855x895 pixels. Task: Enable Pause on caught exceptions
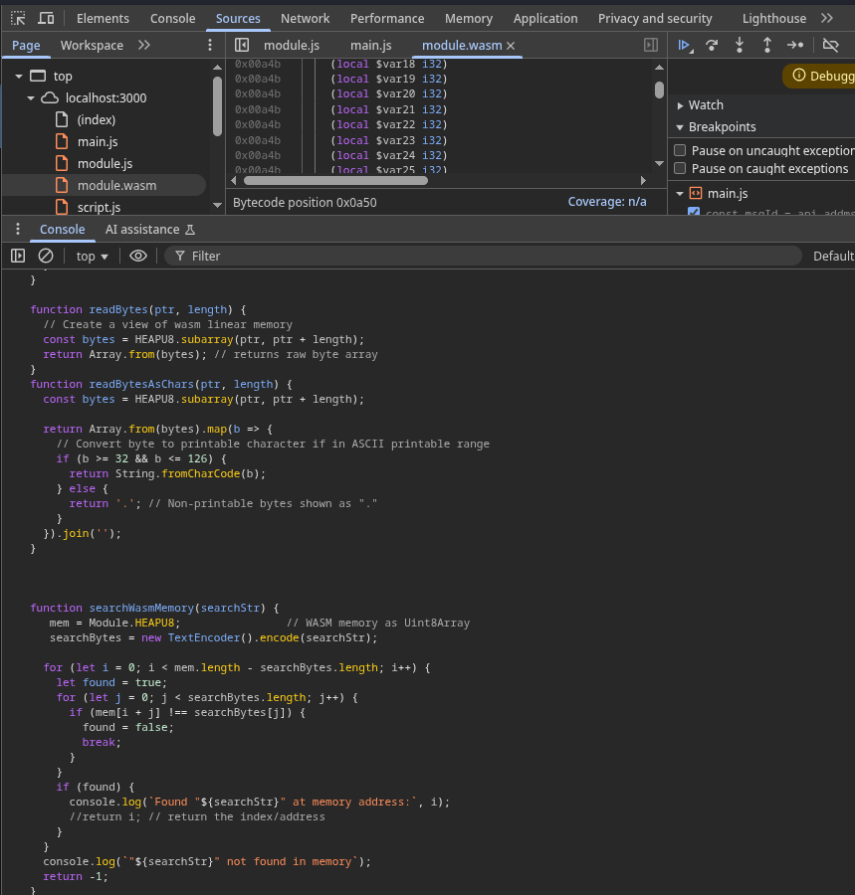(x=680, y=168)
